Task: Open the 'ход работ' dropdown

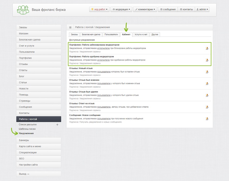Action: point(99,9)
